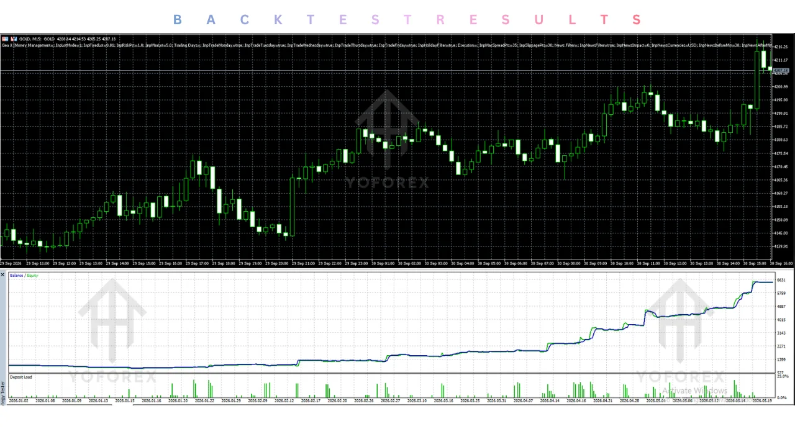Click the 4887 balance axis value

781,307
